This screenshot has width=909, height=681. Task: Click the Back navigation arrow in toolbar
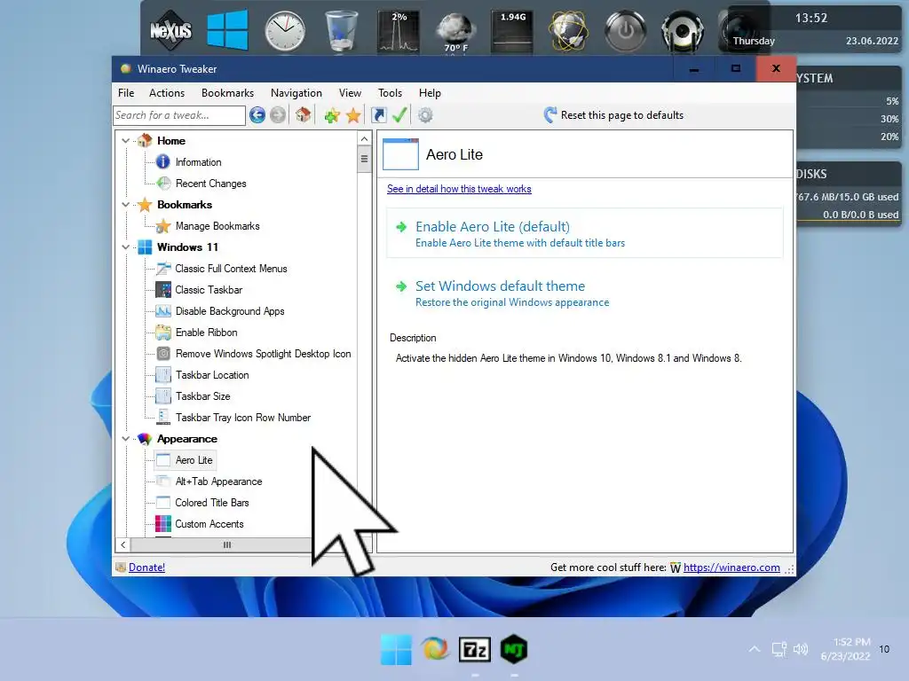(x=257, y=115)
